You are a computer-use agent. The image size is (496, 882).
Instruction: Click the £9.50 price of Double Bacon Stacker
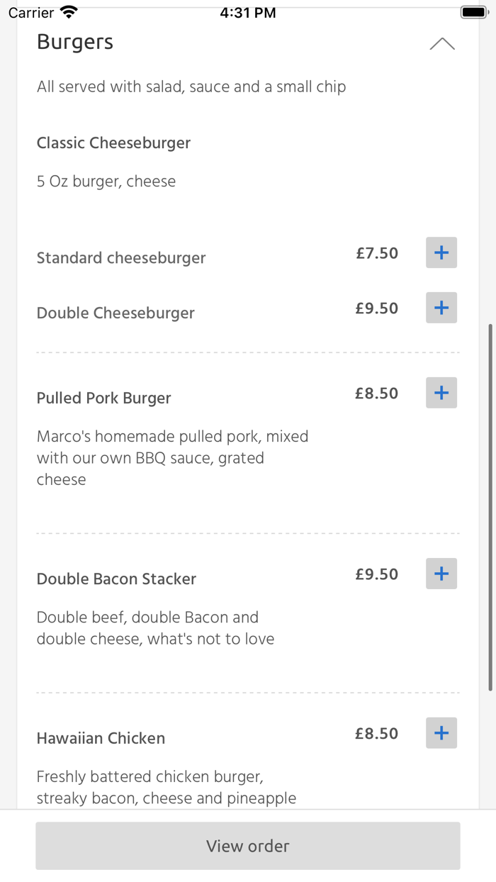377,574
